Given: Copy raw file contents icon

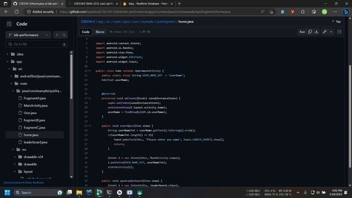Looking at the screenshot, I should point(310,32).
